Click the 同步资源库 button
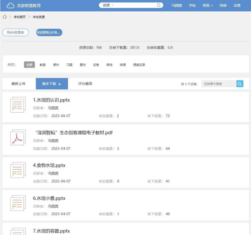Viewport: 251px width, 235px height. [x=15, y=32]
